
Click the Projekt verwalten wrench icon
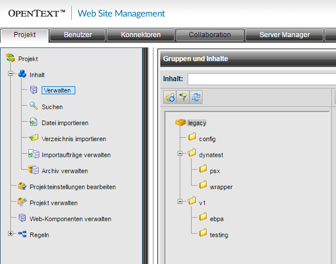[x=22, y=202]
